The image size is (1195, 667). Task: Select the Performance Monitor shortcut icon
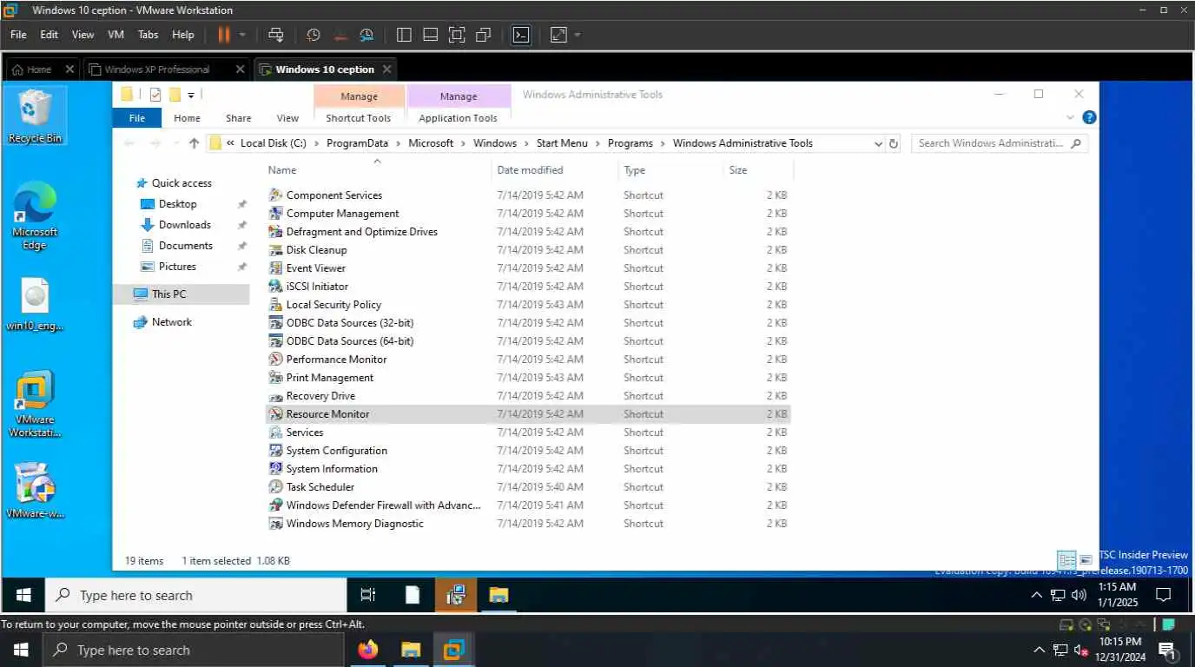(275, 360)
